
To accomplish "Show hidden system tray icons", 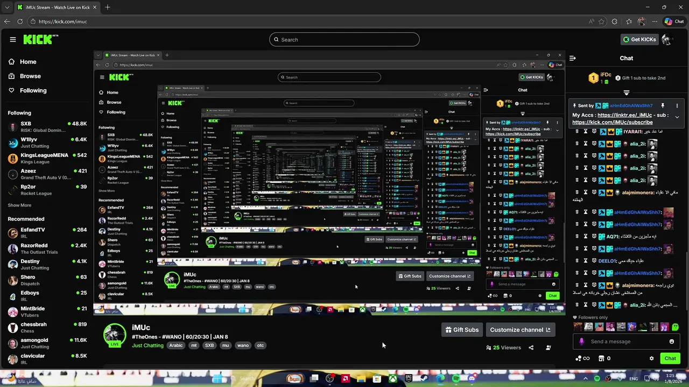I will pos(585,378).
